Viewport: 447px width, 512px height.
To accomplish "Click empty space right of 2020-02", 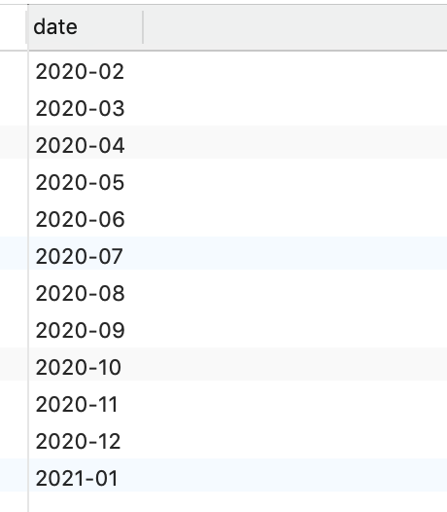I will coord(286,71).
